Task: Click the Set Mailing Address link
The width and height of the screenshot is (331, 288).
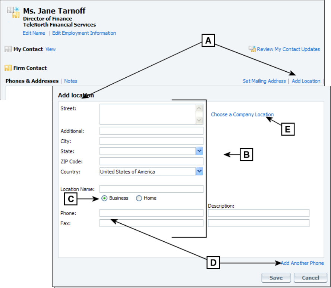Action: (x=264, y=81)
